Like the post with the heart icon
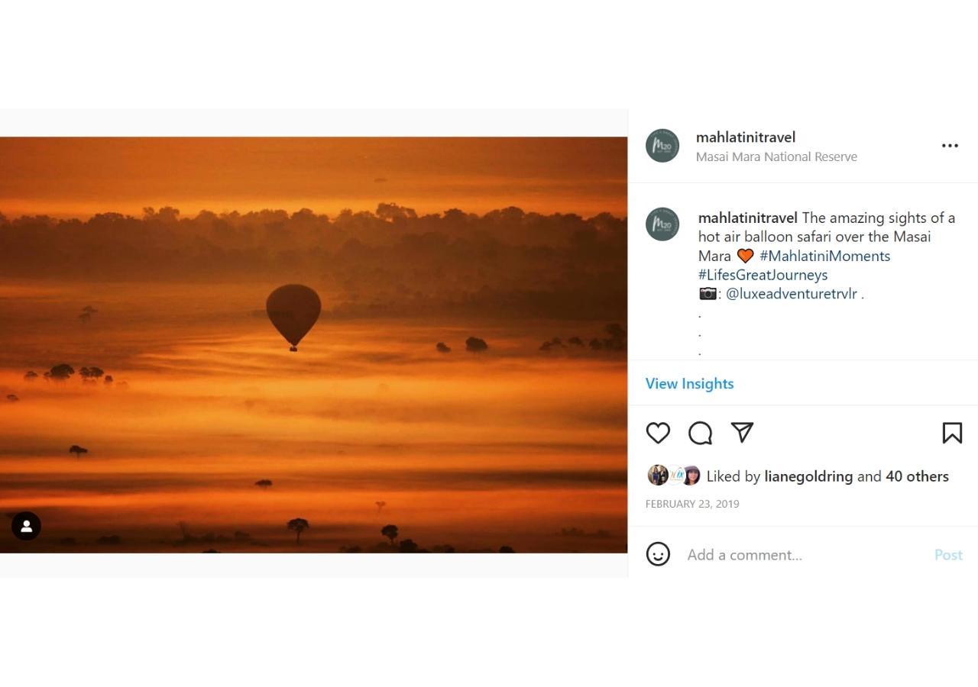The width and height of the screenshot is (978, 687). [658, 433]
